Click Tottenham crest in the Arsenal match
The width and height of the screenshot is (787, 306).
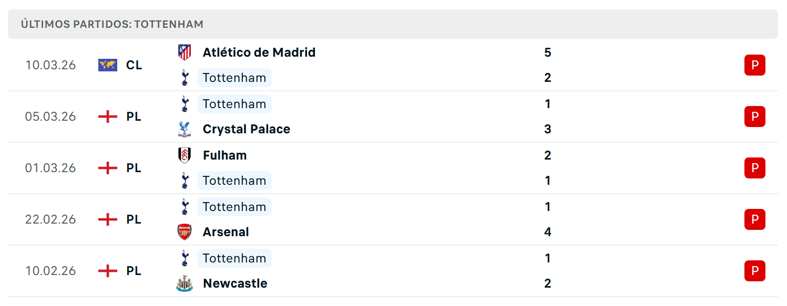click(185, 207)
